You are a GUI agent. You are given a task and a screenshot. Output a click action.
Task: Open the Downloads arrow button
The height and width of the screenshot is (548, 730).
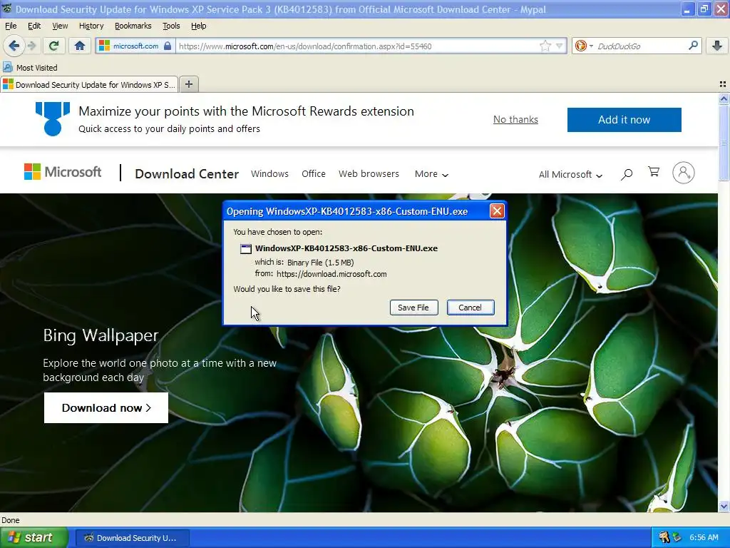pos(717,46)
